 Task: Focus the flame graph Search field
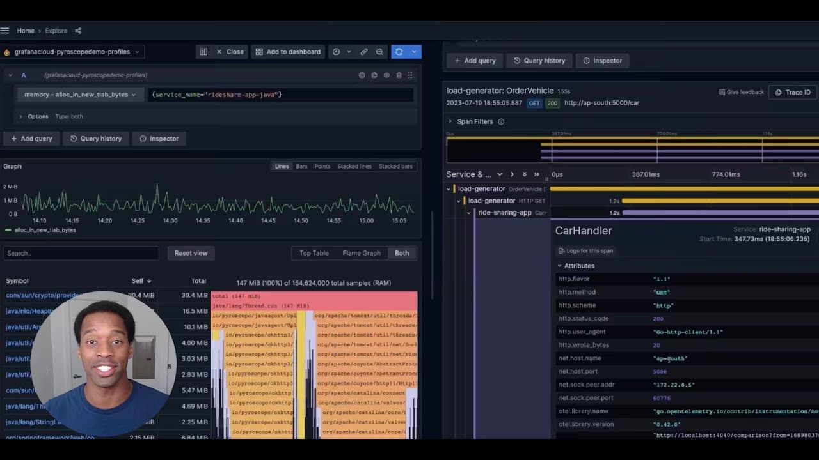(x=81, y=253)
